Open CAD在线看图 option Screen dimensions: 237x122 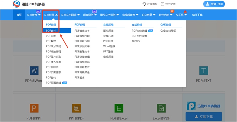coord(168,31)
